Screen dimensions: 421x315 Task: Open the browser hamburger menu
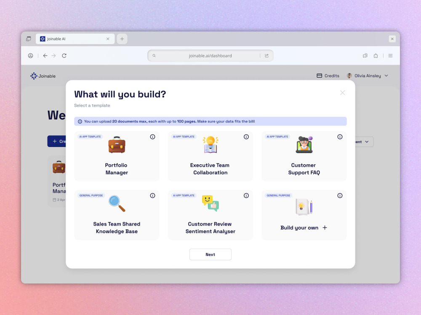(x=390, y=56)
